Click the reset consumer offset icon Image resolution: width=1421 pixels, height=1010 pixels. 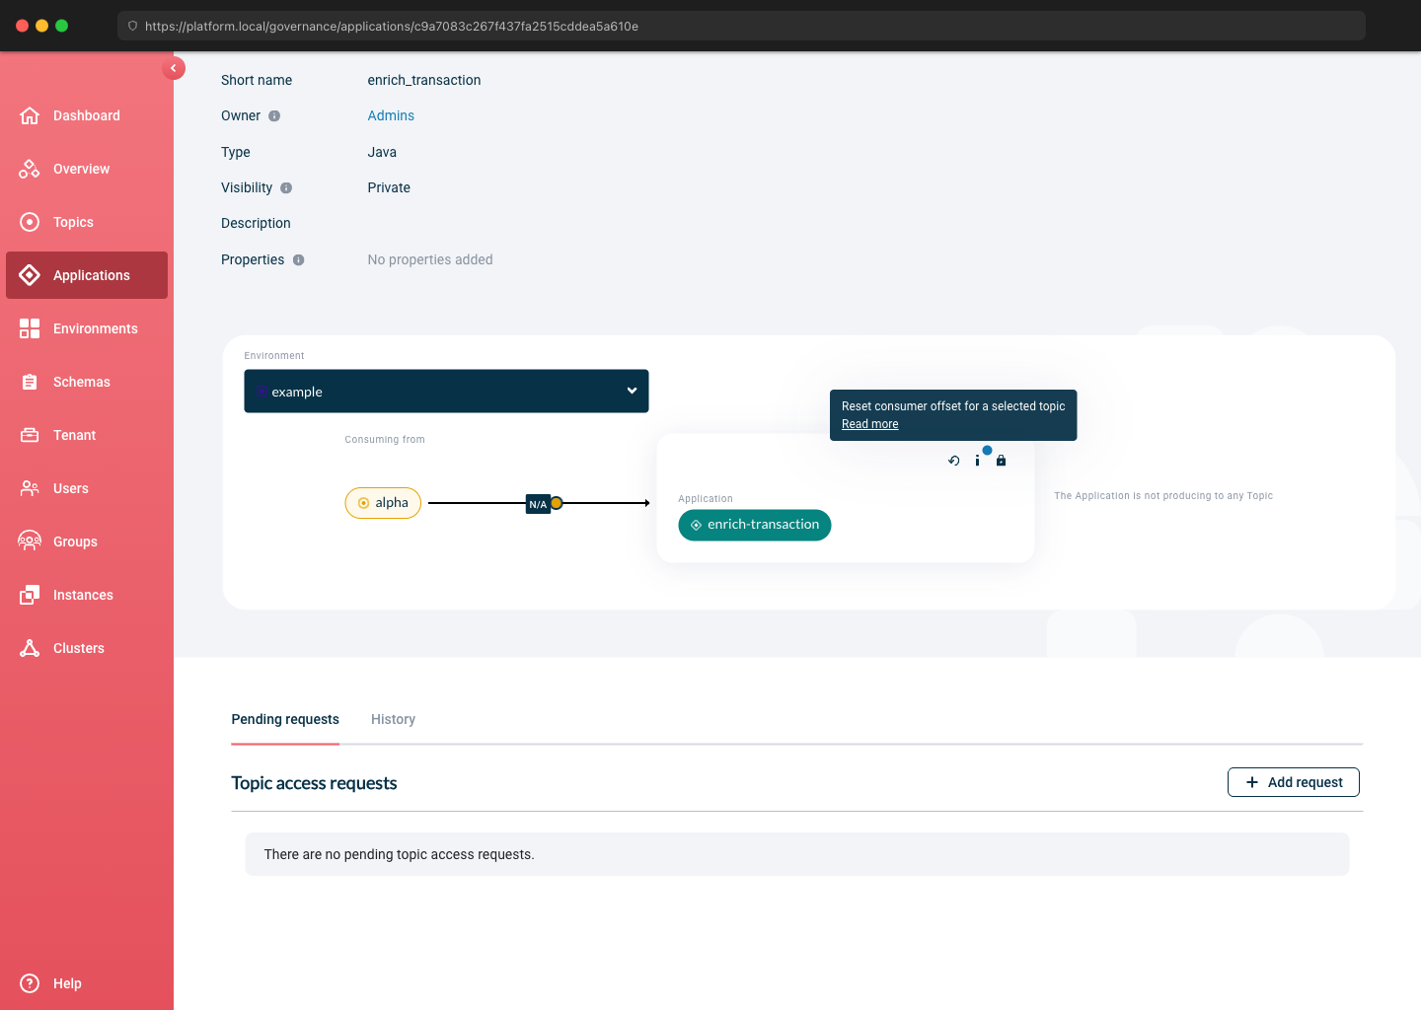(953, 461)
